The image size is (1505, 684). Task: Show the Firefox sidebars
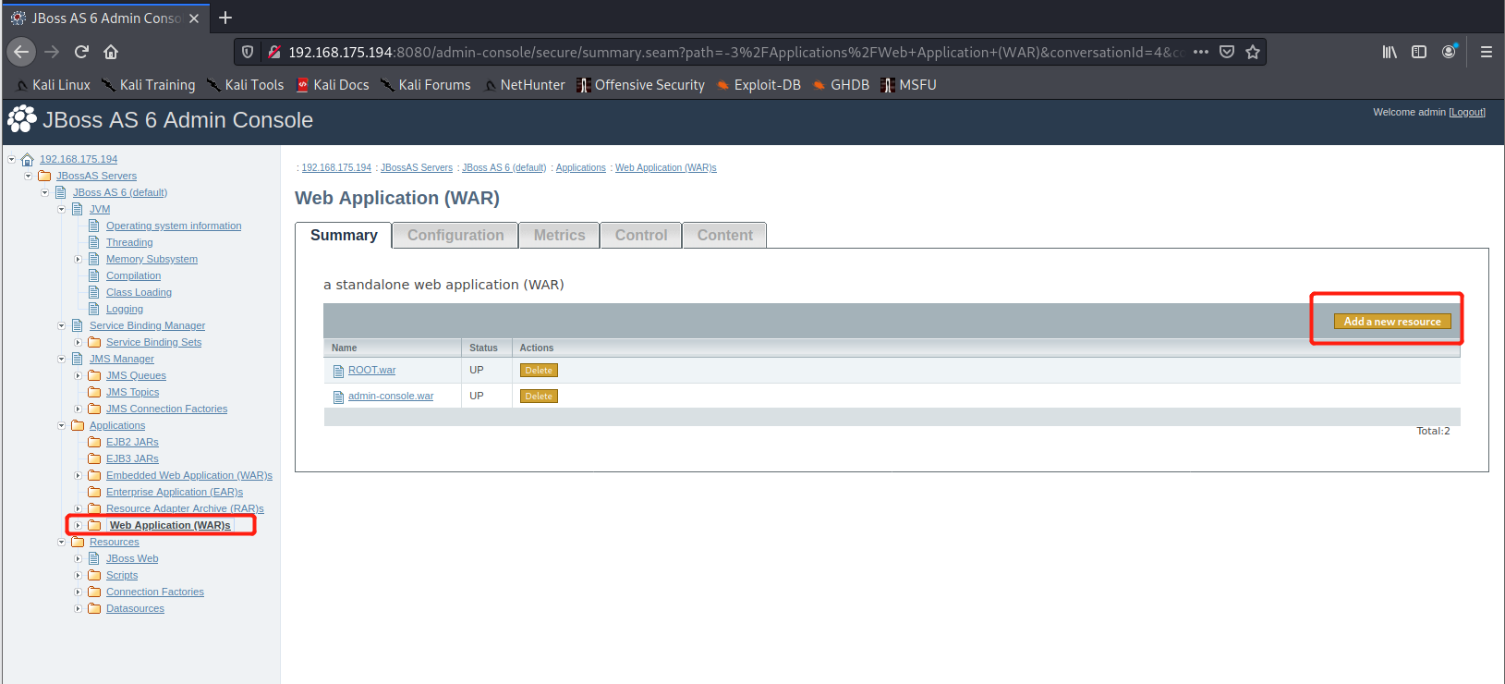point(1419,52)
